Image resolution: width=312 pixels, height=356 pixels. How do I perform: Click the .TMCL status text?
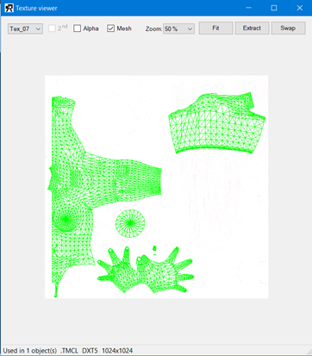click(x=70, y=351)
